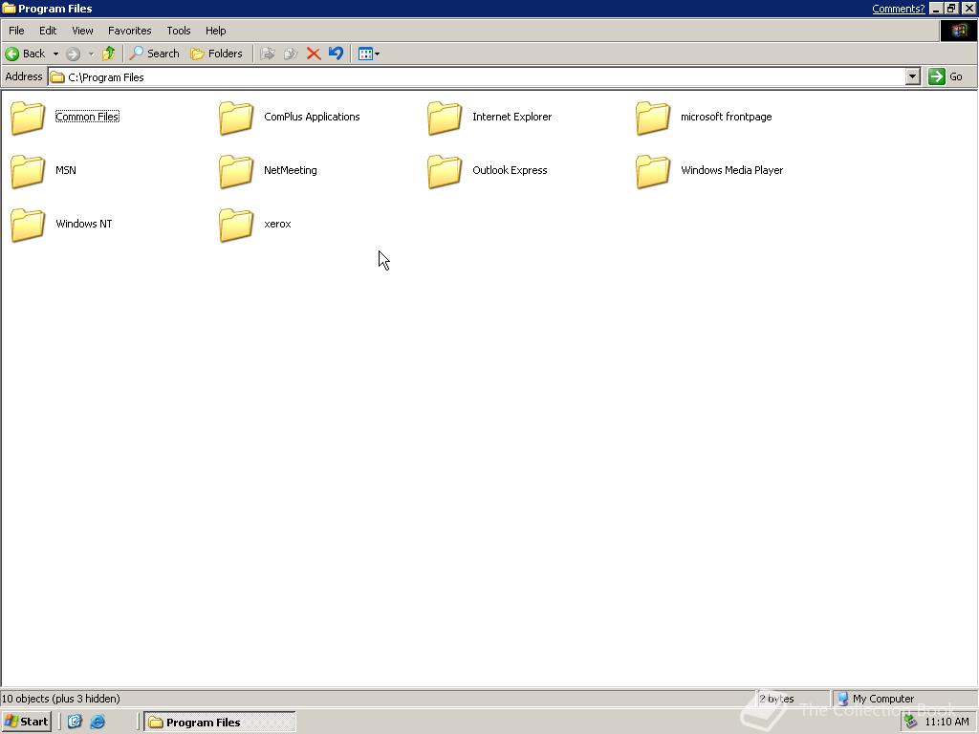979x734 pixels.
Task: Click the red Delete icon
Action: tap(314, 54)
